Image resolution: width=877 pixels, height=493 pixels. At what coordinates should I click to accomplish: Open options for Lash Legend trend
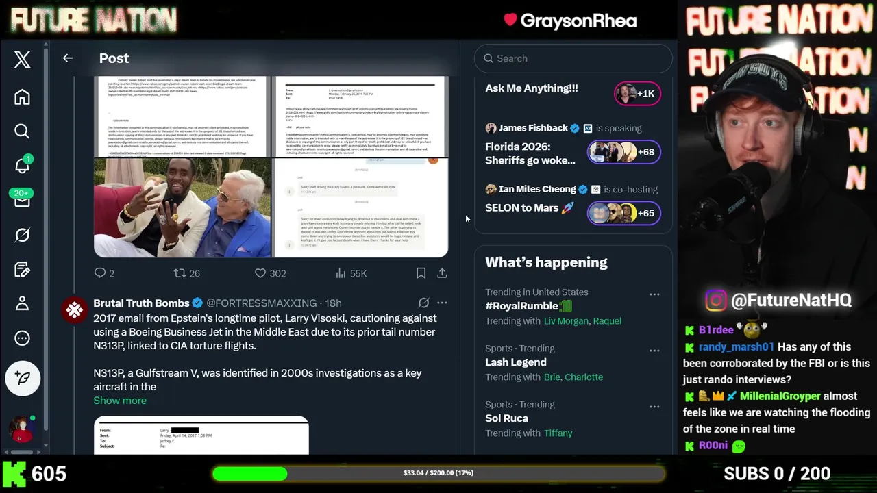click(654, 351)
